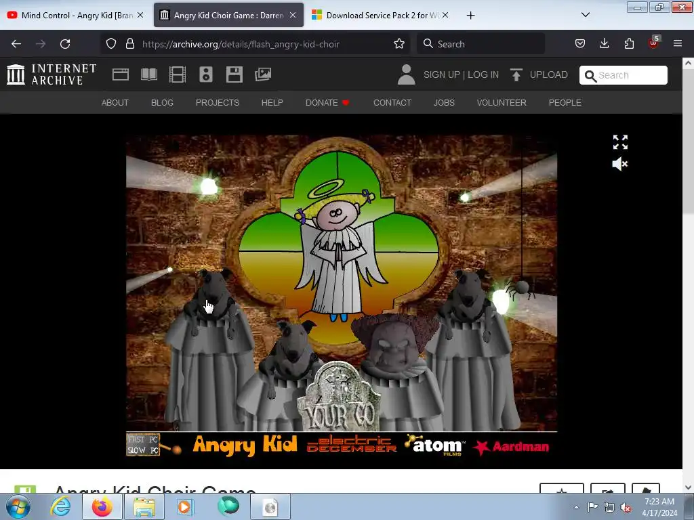The width and height of the screenshot is (694, 520).
Task: Click the YOUR GO tombstone
Action: [x=339, y=397]
